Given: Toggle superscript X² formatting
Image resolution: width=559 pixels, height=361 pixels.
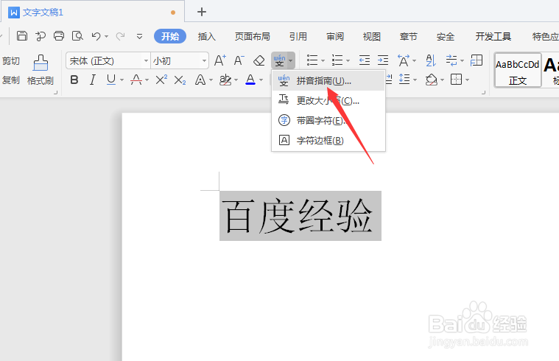Looking at the screenshot, I should [x=161, y=80].
